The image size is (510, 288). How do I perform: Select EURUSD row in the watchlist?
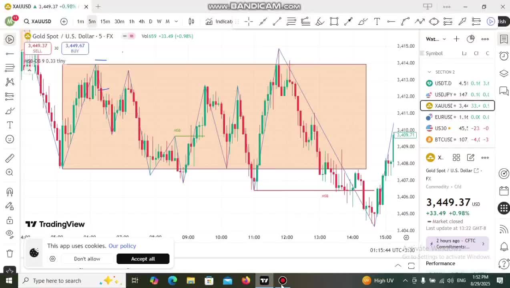[x=458, y=117]
